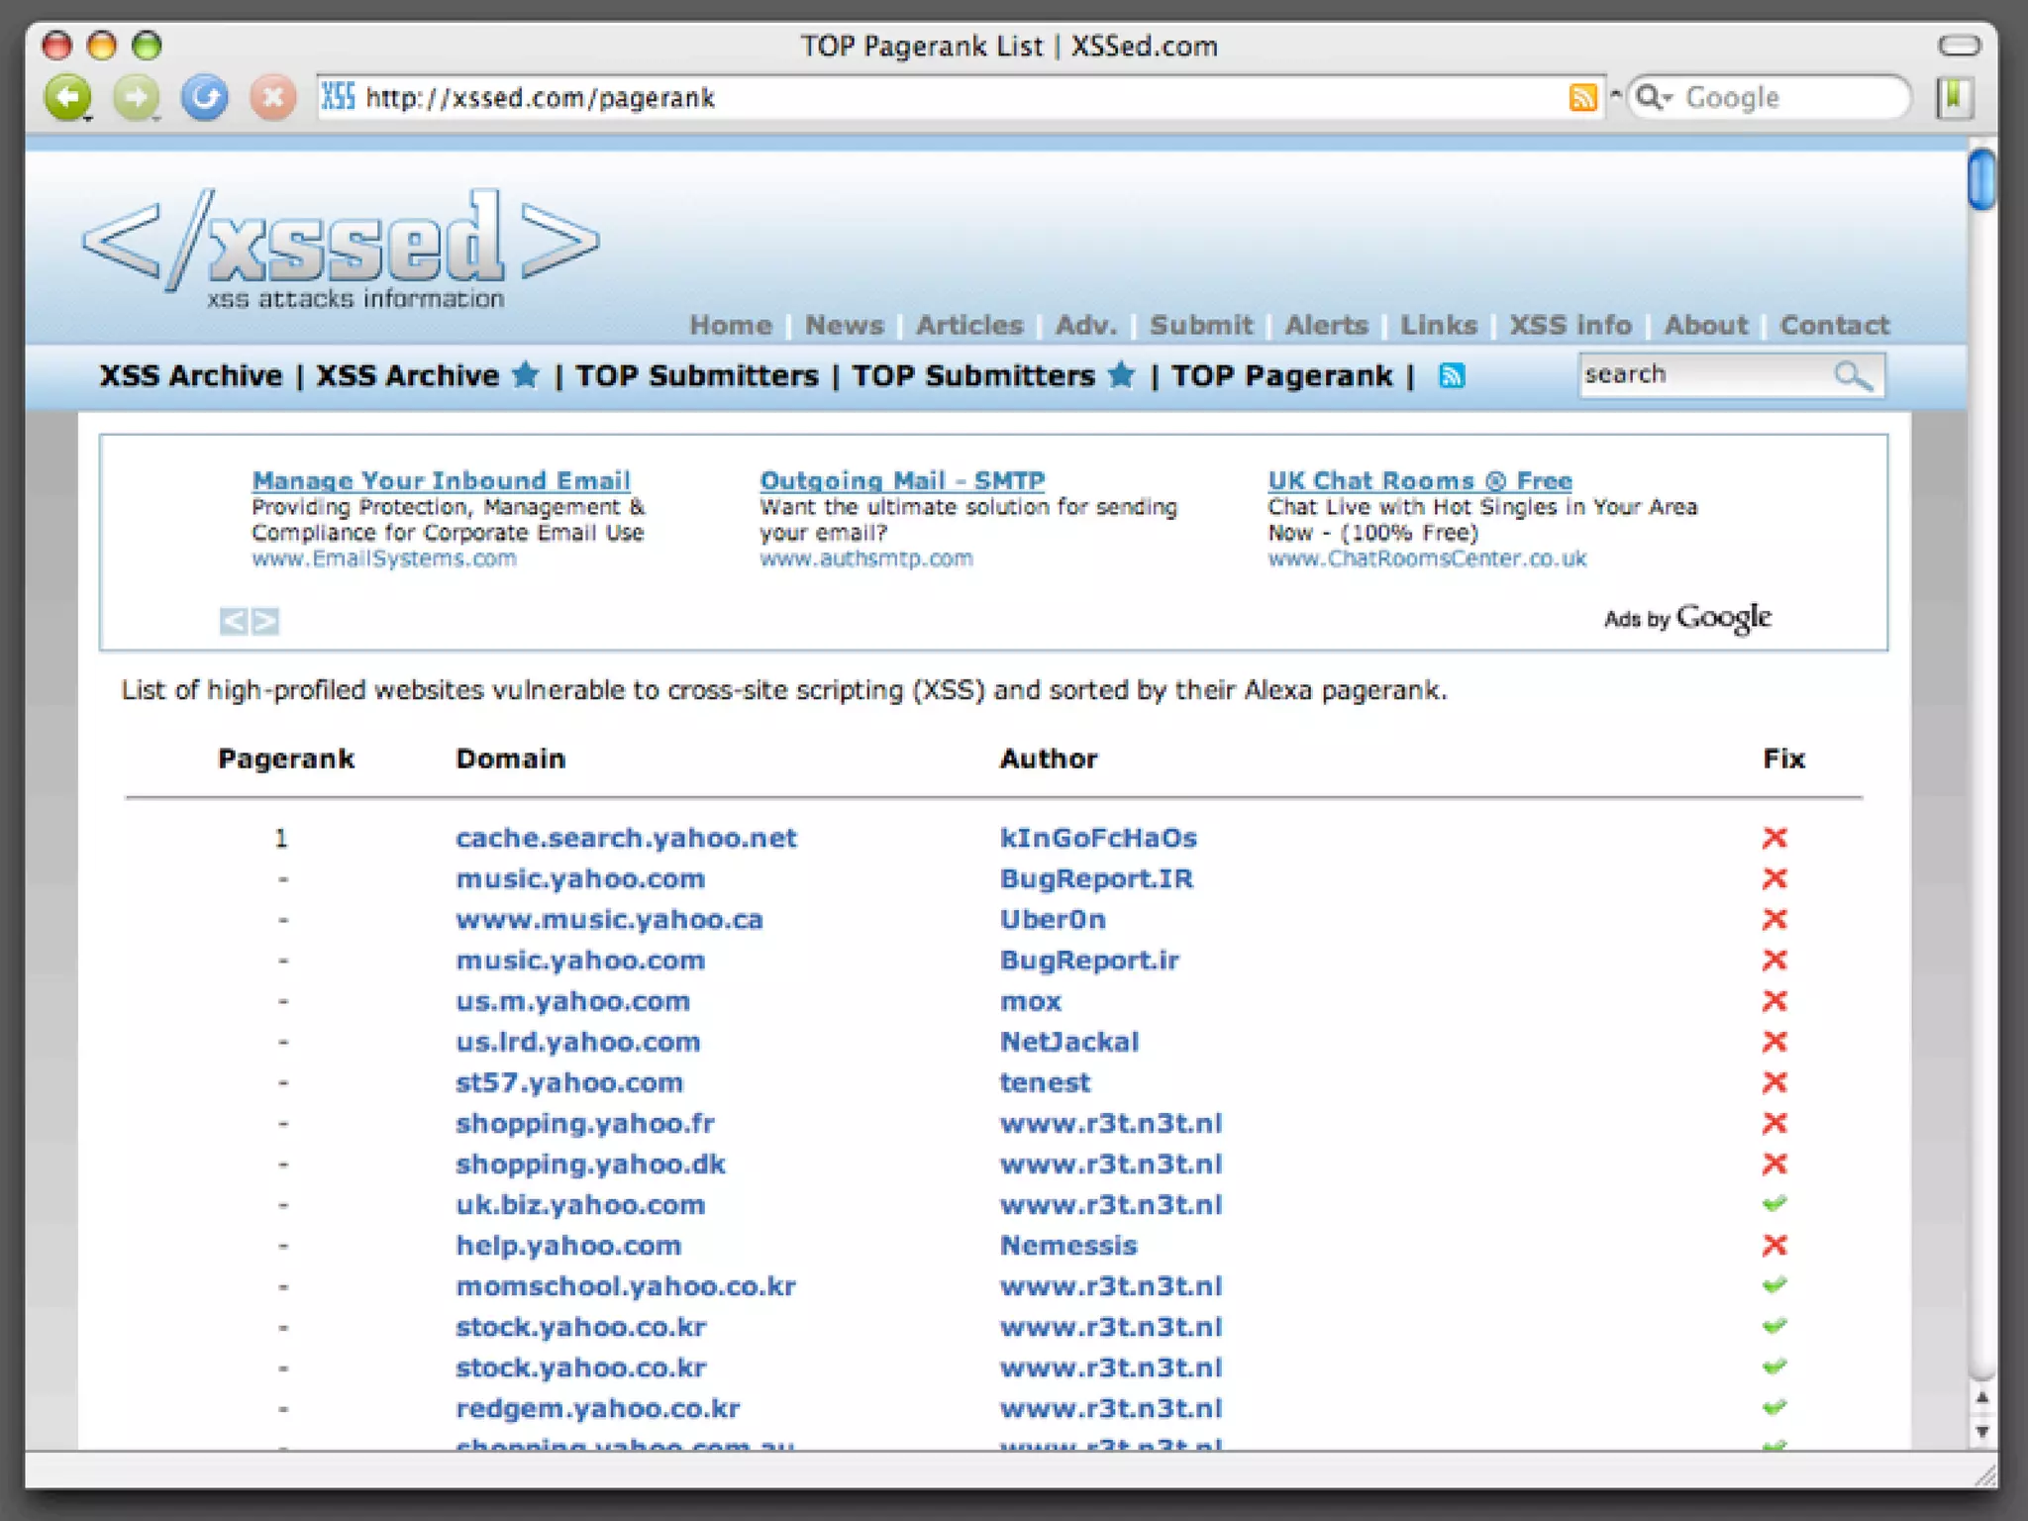Open the Nemessis author link
This screenshot has height=1521, width=2028.
click(x=1068, y=1245)
